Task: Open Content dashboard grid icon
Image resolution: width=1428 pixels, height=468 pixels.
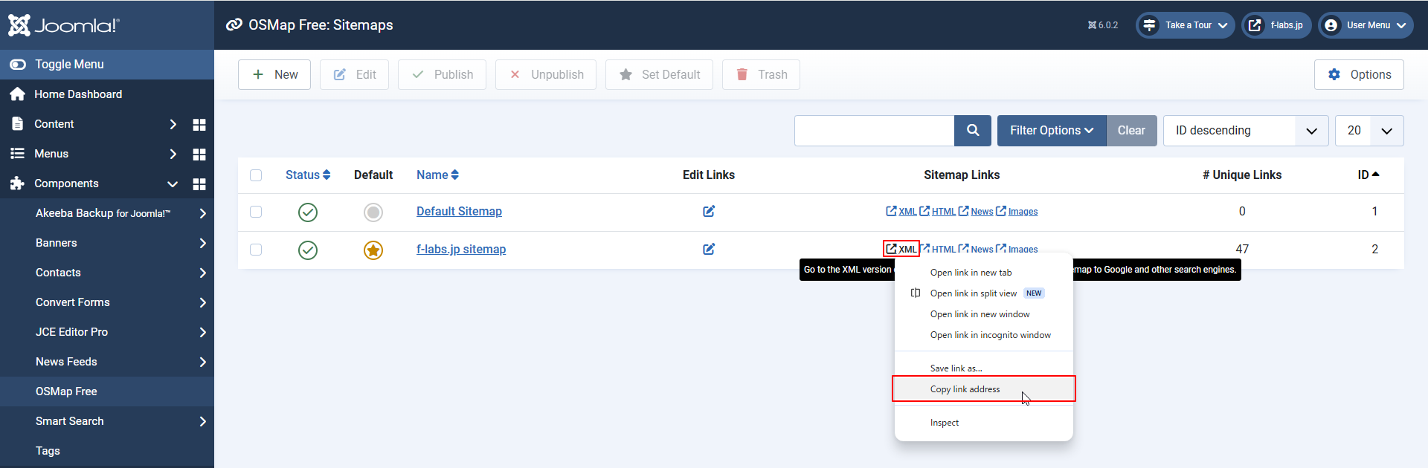Action: click(x=199, y=124)
